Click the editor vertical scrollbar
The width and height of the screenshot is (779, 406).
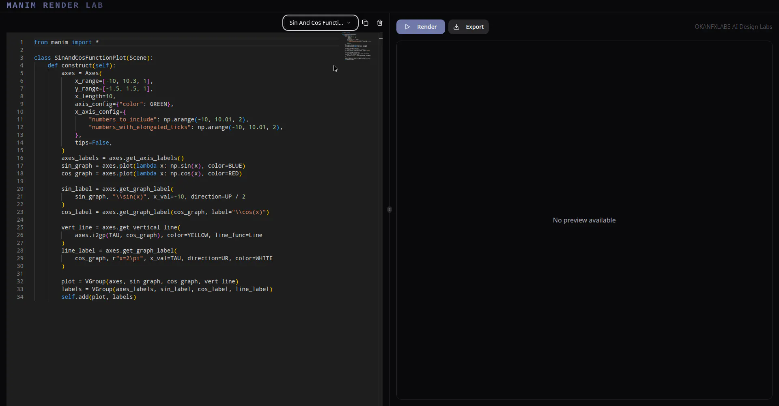tap(381, 219)
